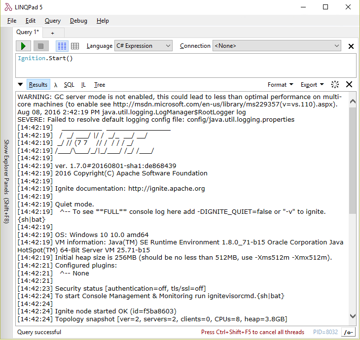
Task: Open the Tree results tab
Action: [100, 85]
